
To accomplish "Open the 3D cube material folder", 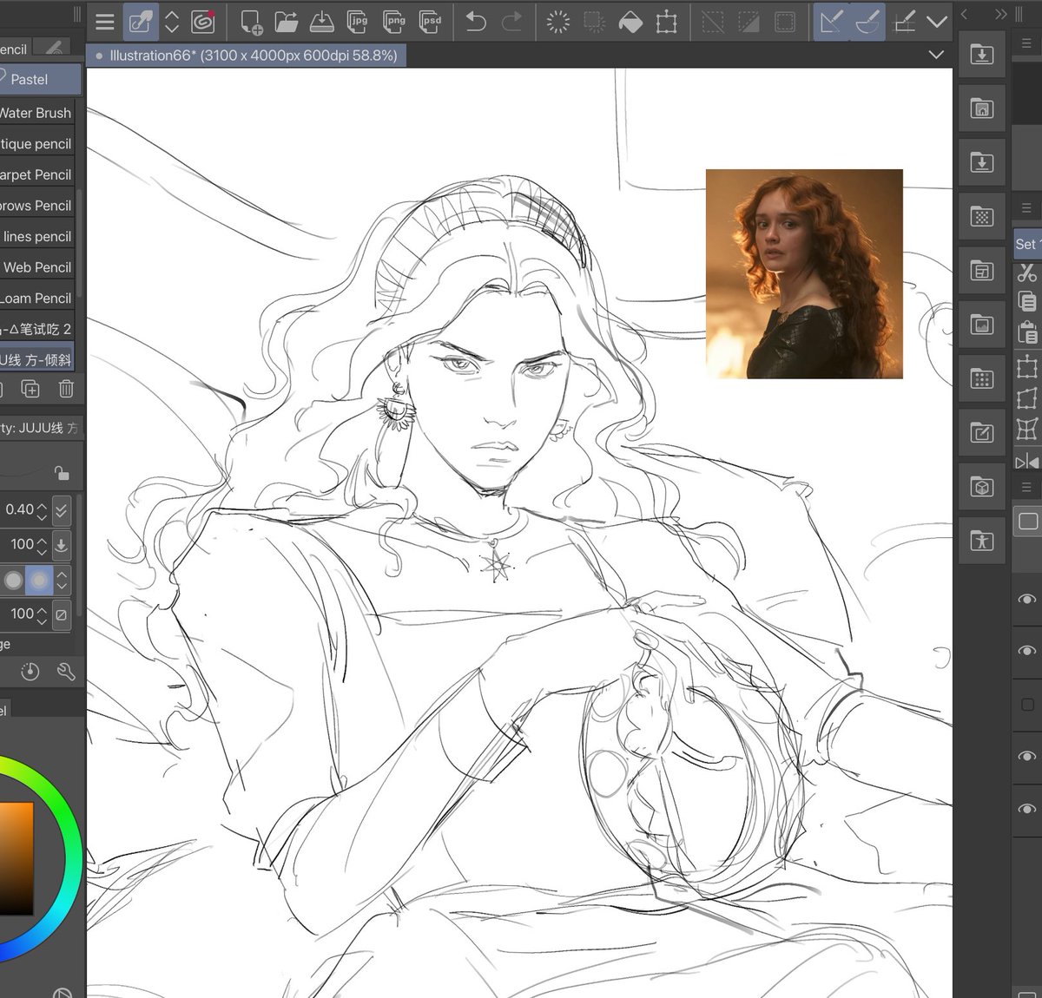I will point(982,487).
